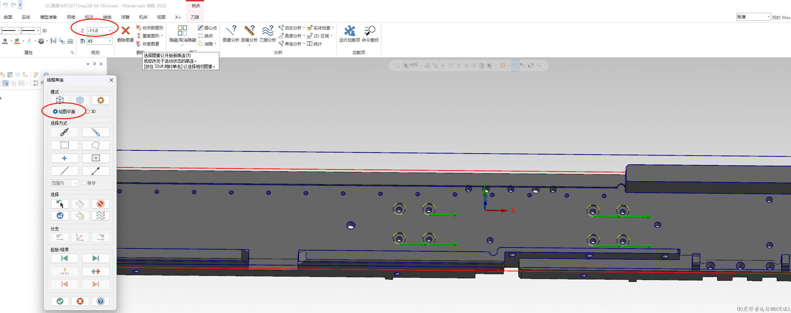Choose the chain selection method
791x313 pixels.
tap(65, 132)
